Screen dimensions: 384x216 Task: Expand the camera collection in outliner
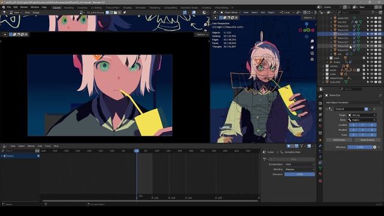(x=323, y=66)
